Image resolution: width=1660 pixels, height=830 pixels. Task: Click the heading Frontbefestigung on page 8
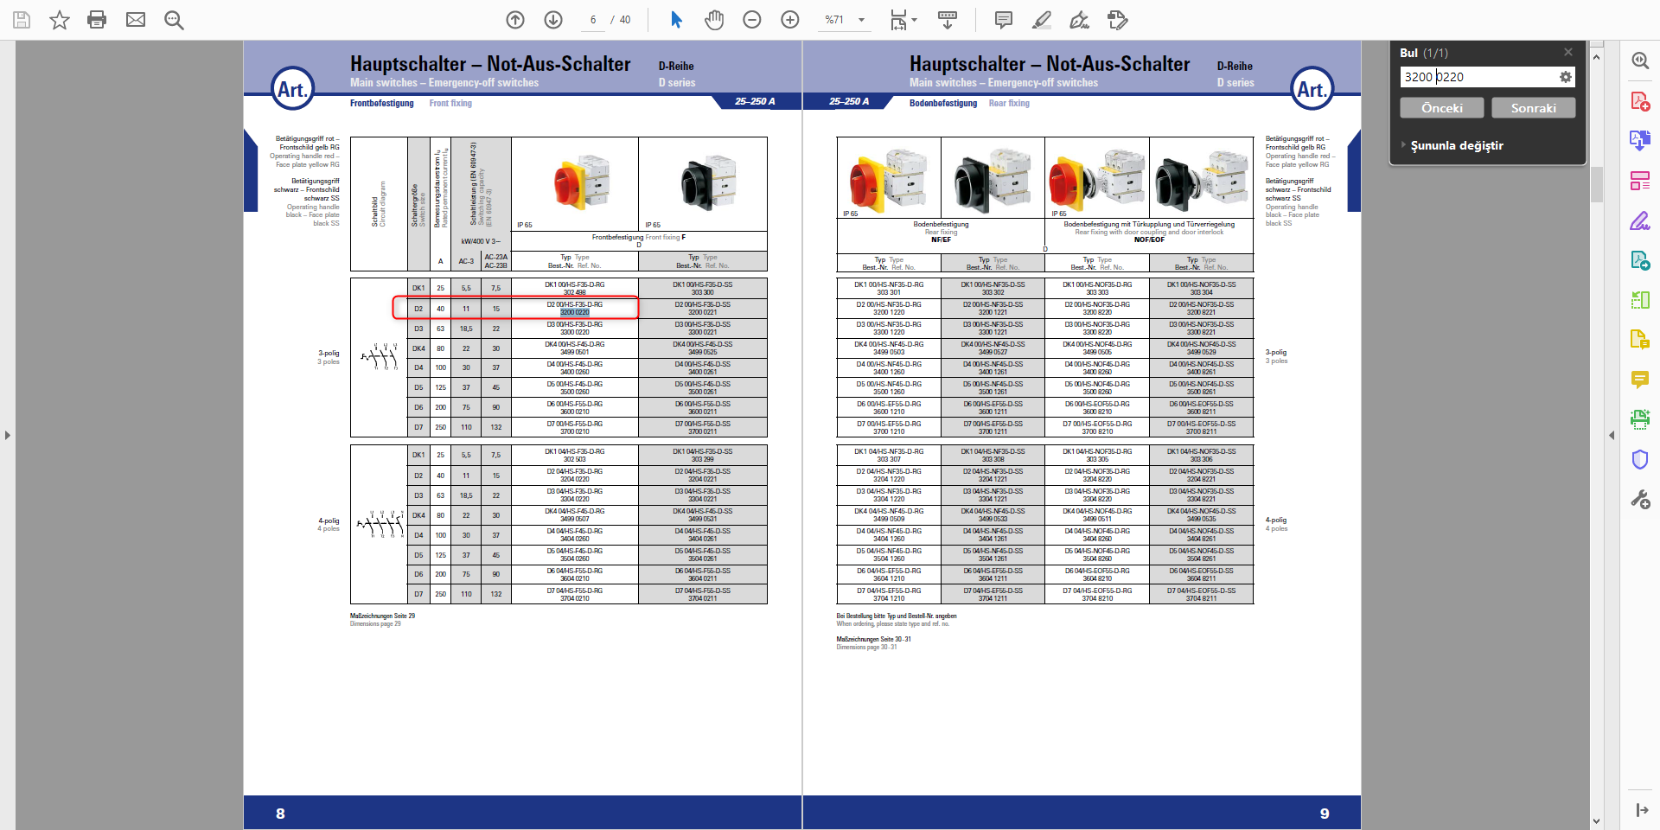382,103
